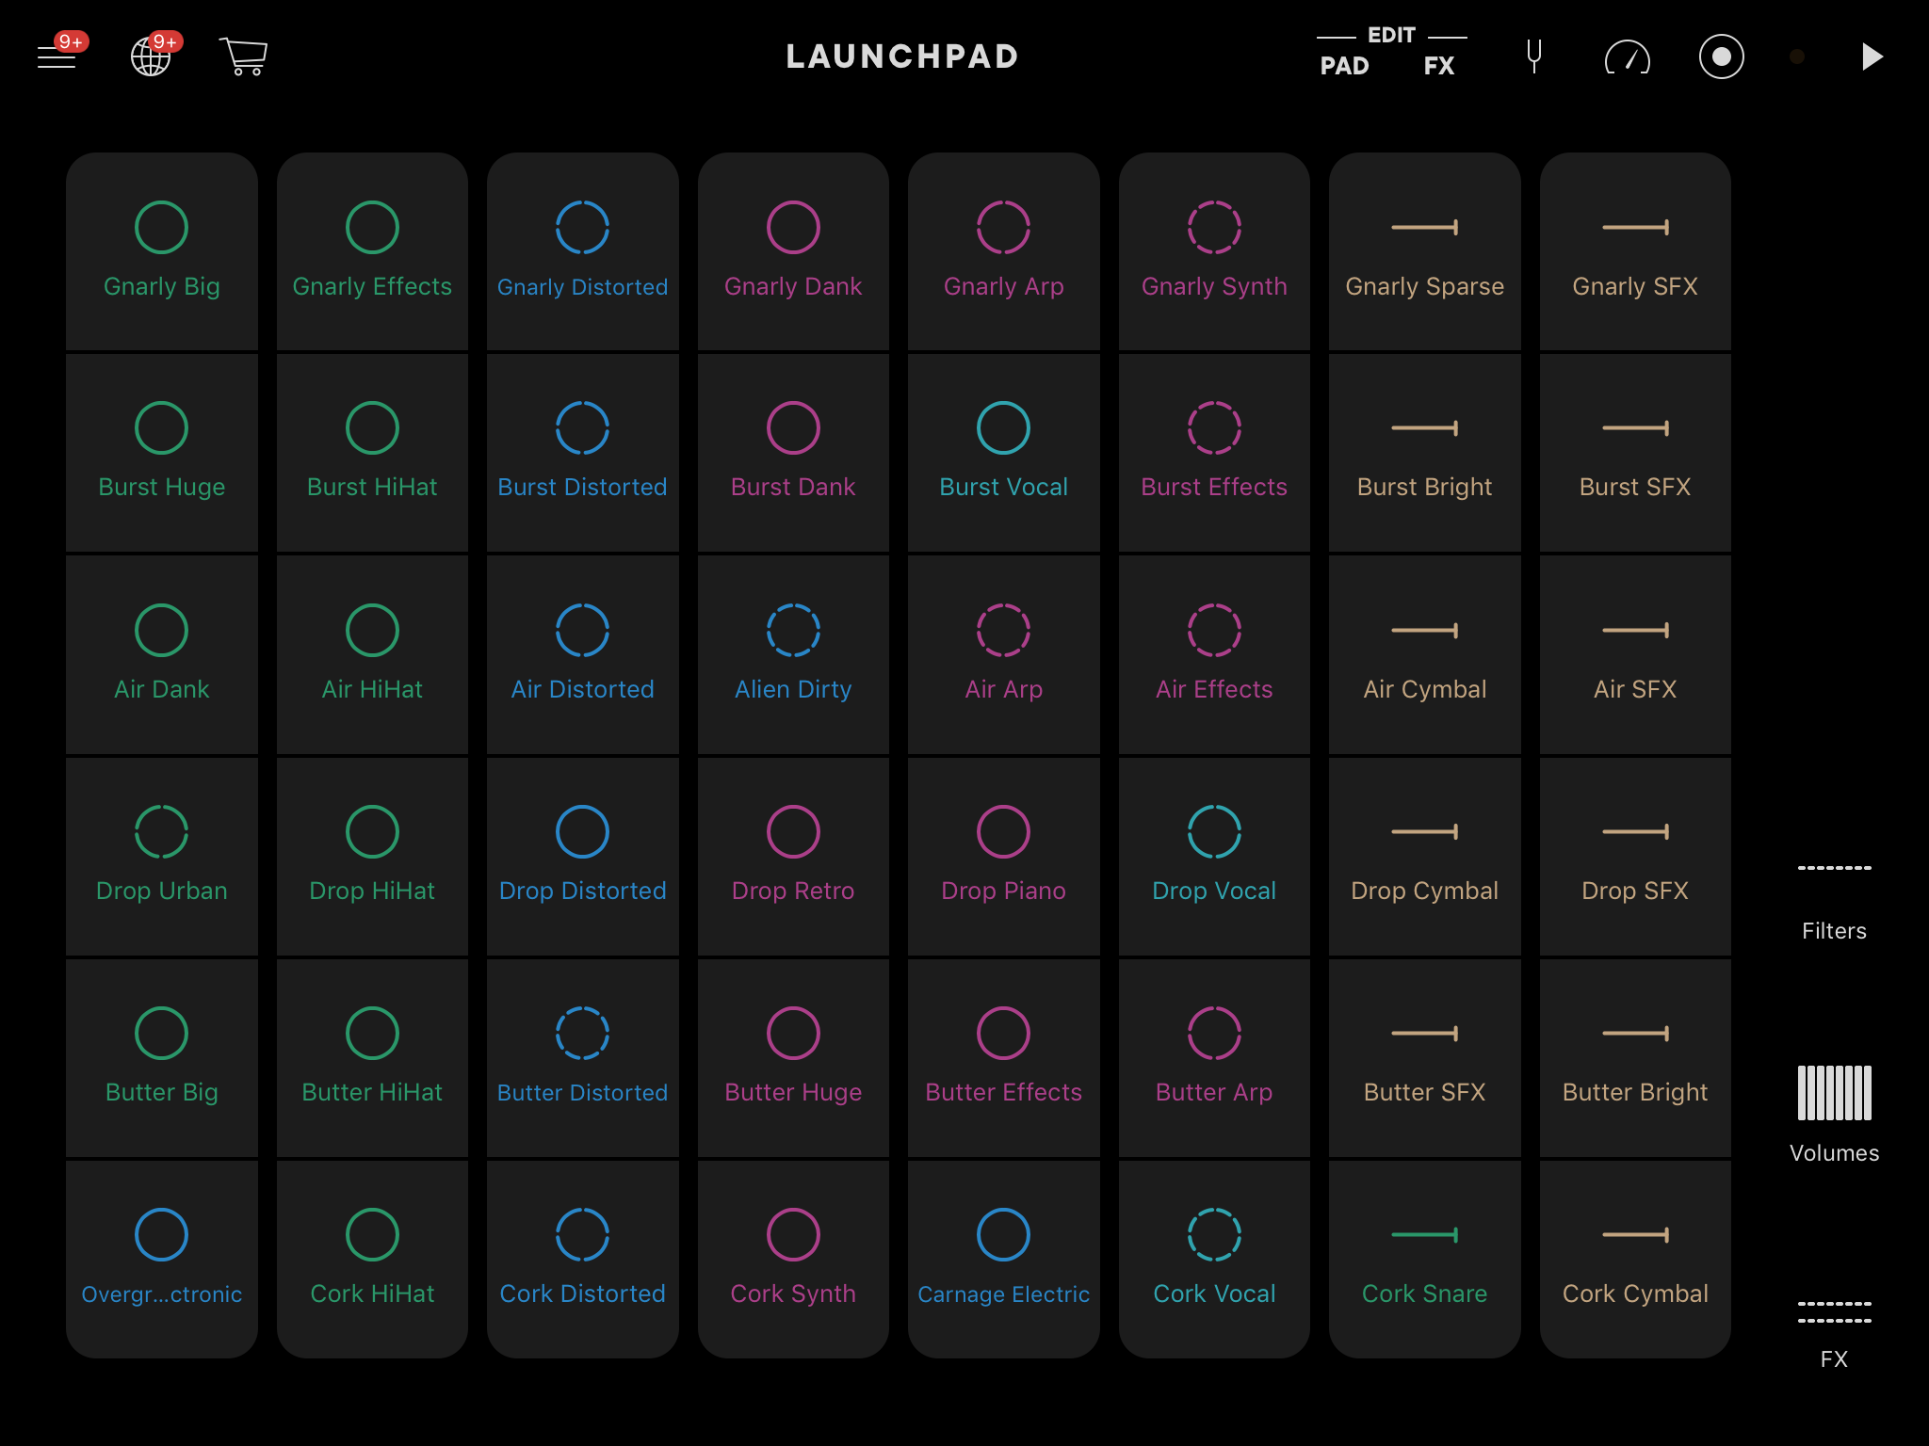Viewport: 1929px width, 1446px height.
Task: Toggle the Gnarly Big pad
Action: (x=162, y=251)
